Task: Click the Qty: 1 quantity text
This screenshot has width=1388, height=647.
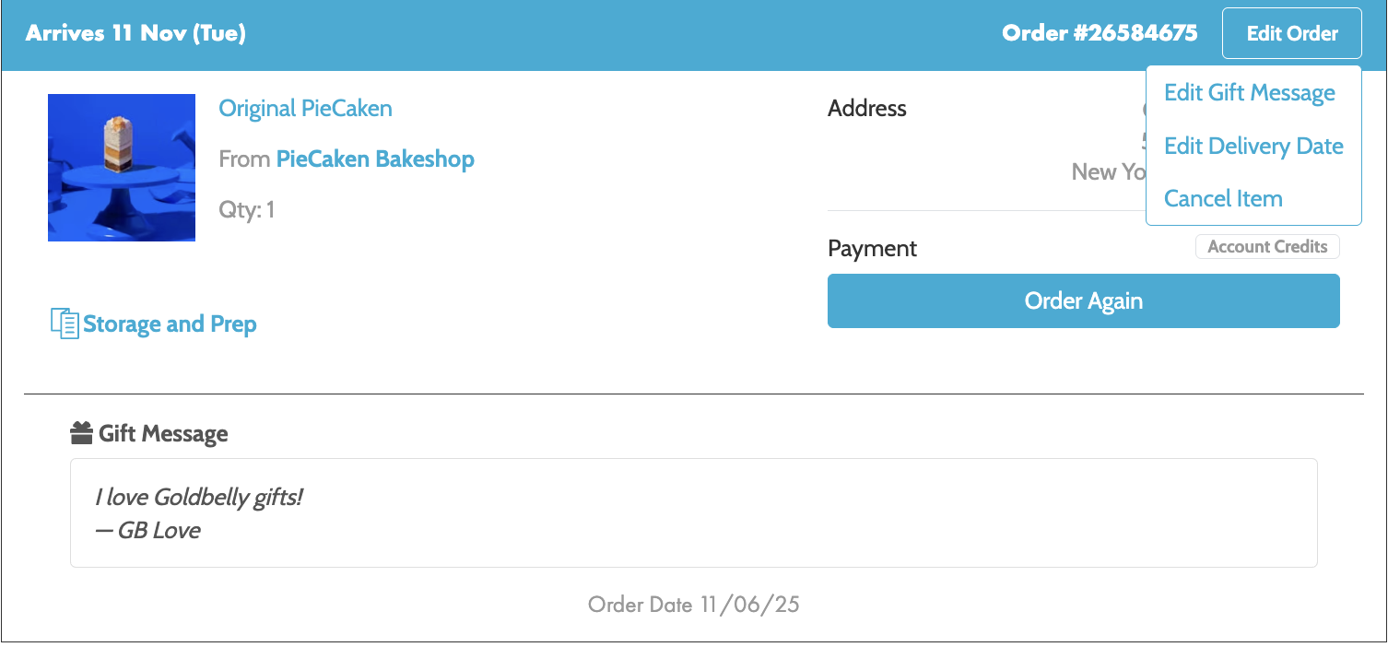Action: tap(246, 210)
